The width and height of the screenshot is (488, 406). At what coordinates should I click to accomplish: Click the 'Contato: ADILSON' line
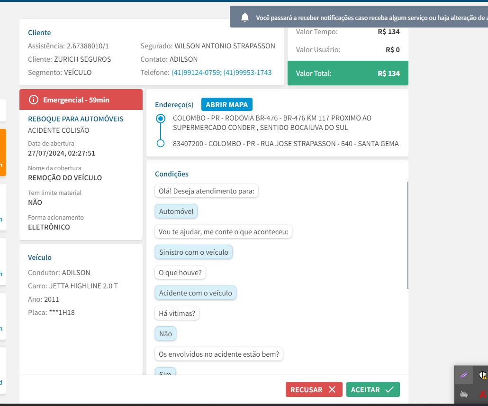tap(169, 59)
